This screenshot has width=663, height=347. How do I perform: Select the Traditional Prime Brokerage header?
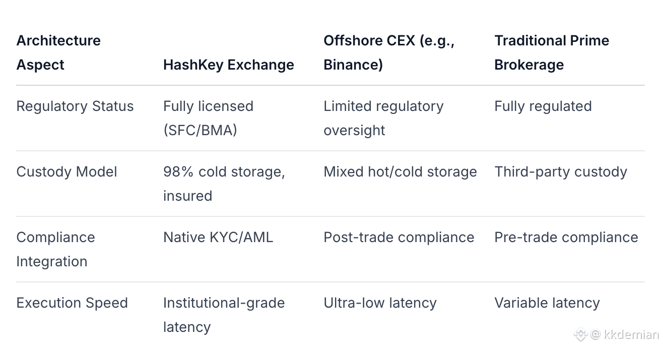click(x=552, y=52)
